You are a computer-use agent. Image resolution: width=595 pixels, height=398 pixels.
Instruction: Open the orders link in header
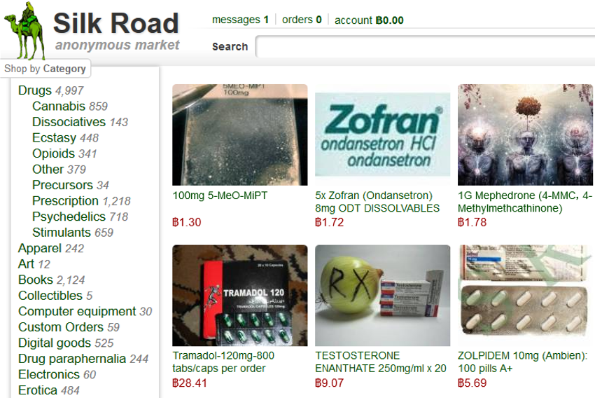coord(302,20)
